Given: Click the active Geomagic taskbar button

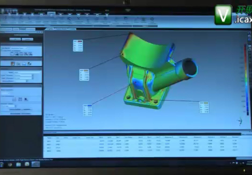Looking at the screenshot, I should pos(35,164).
